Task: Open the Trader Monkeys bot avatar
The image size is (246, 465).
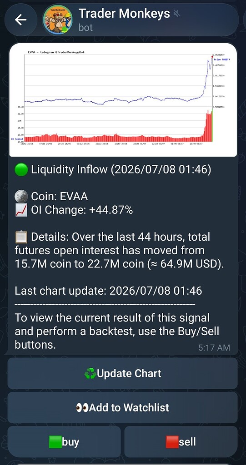Action: point(58,20)
